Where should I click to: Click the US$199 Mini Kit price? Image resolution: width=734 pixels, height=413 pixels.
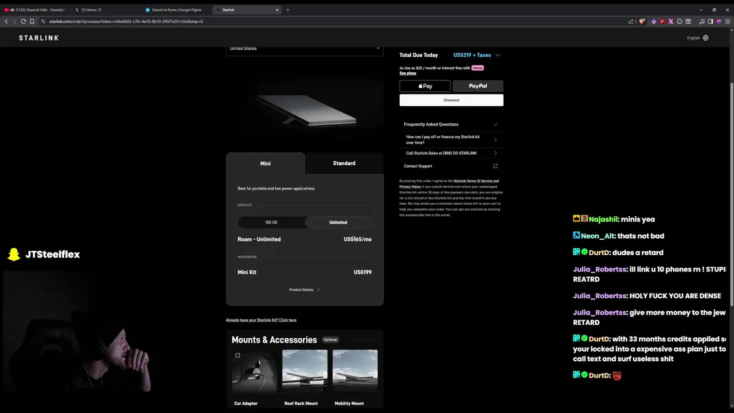[x=362, y=272]
